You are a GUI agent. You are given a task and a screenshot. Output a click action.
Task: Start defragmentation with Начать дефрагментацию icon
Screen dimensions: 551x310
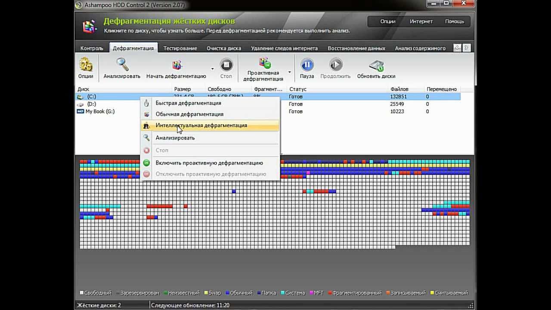pyautogui.click(x=176, y=65)
